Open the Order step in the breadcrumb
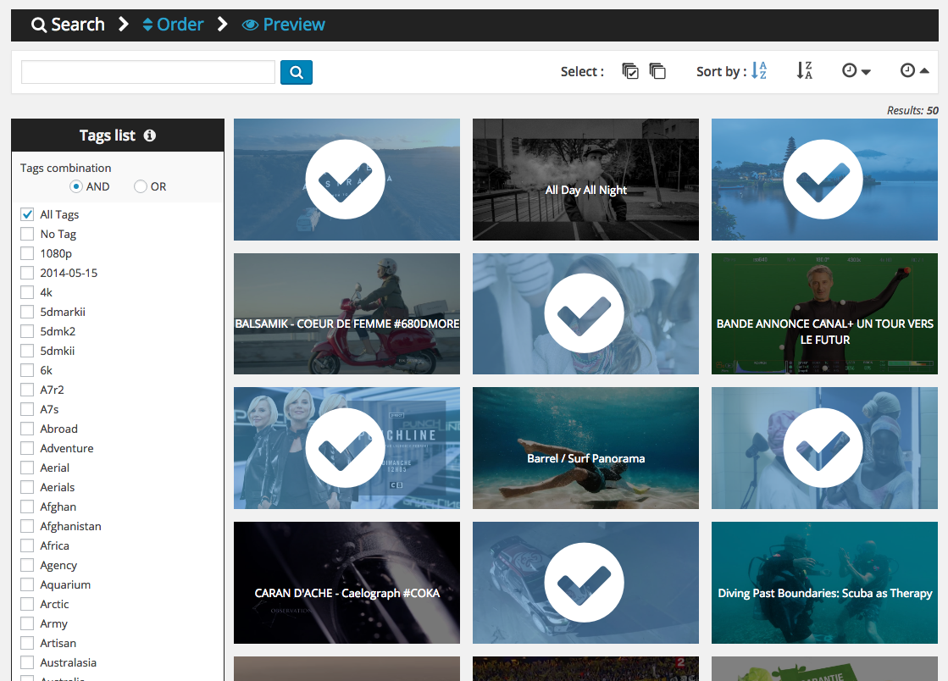 (x=179, y=25)
